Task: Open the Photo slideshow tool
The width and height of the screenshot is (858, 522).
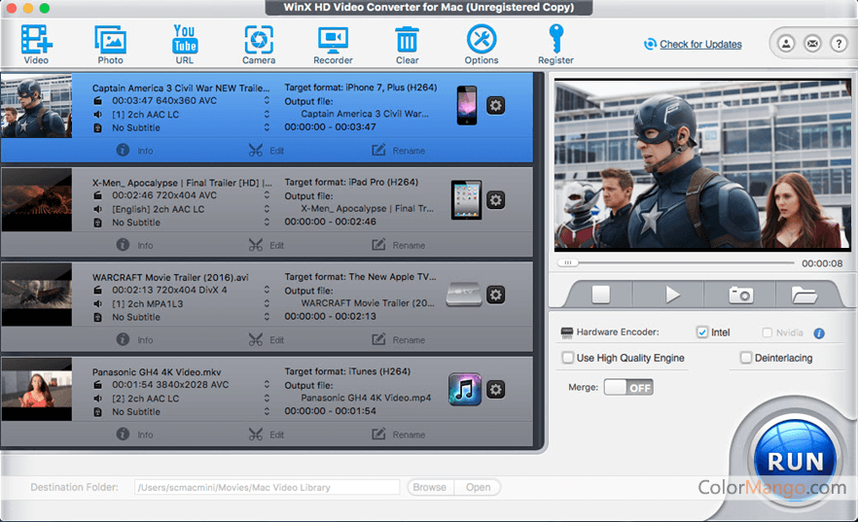Action: [x=110, y=40]
